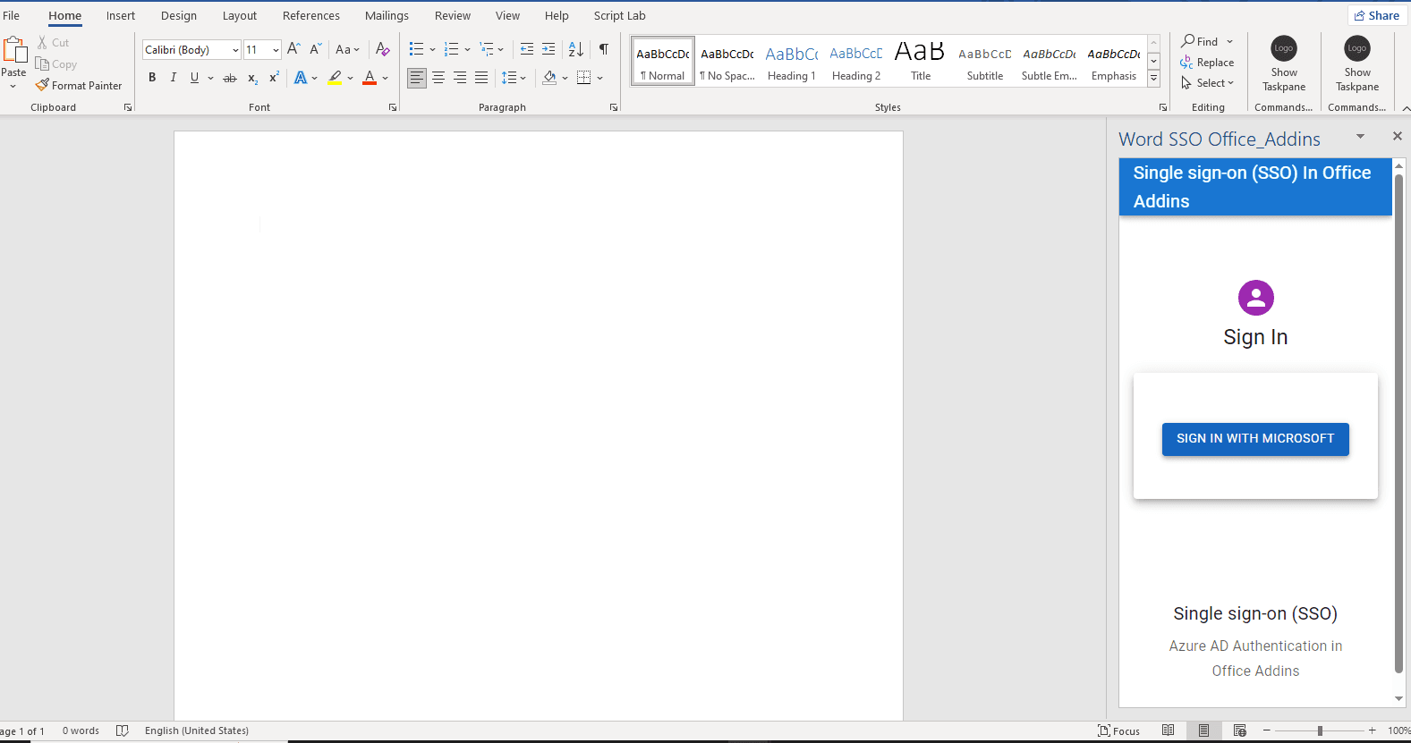
Task: Click the purple user avatar icon
Action: click(1255, 298)
